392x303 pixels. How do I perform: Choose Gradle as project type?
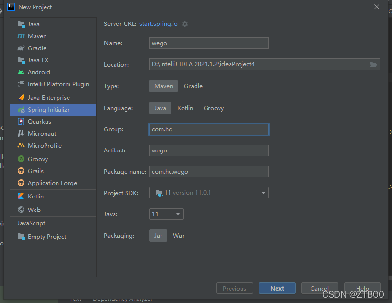tap(193, 86)
